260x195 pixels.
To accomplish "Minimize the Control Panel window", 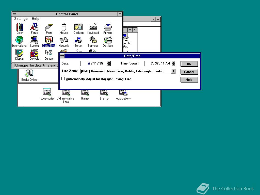I will pyautogui.click(x=120, y=14).
